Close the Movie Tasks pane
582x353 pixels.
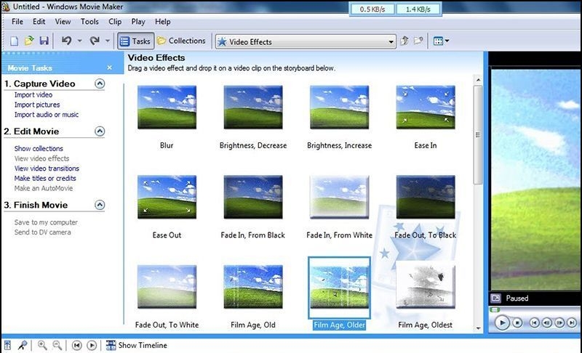(110, 68)
